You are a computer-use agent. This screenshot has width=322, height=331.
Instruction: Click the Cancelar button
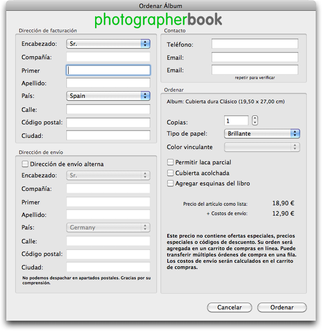tap(230, 307)
